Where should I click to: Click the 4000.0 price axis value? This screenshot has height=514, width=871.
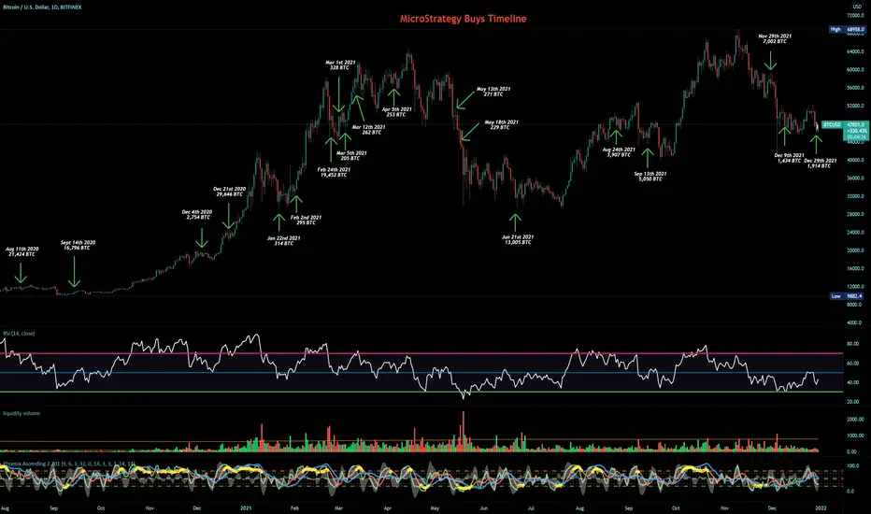[854, 322]
